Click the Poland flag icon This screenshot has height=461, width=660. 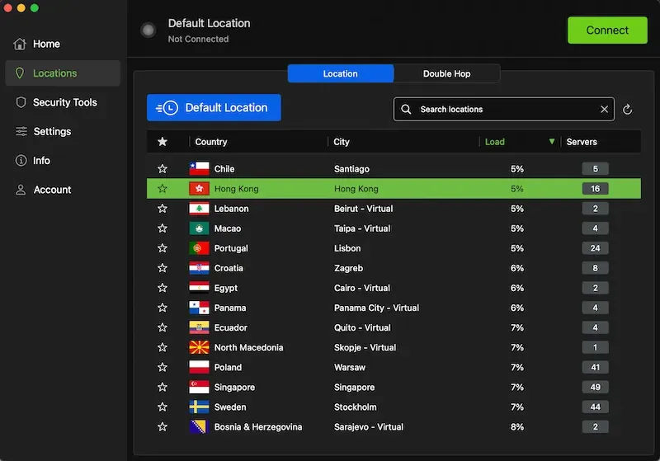199,367
